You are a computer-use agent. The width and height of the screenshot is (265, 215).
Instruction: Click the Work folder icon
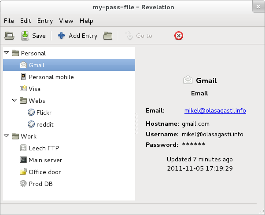tap(15, 136)
